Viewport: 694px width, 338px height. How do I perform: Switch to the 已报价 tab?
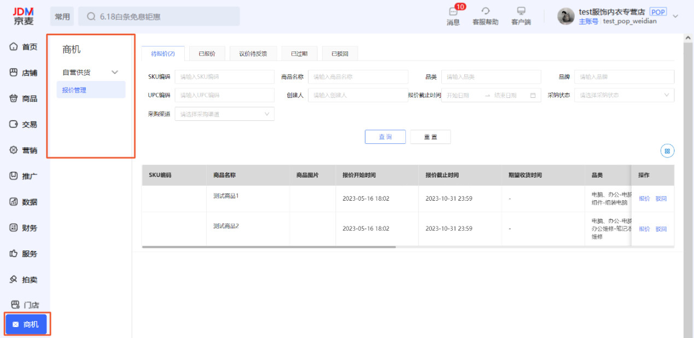pyautogui.click(x=207, y=53)
